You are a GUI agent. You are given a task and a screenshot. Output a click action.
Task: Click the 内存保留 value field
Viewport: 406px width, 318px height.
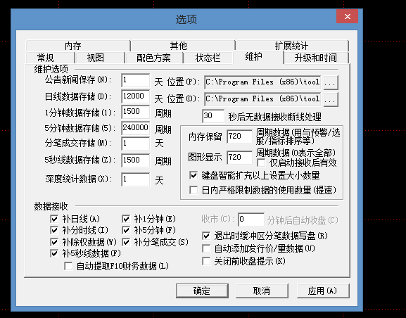point(239,136)
